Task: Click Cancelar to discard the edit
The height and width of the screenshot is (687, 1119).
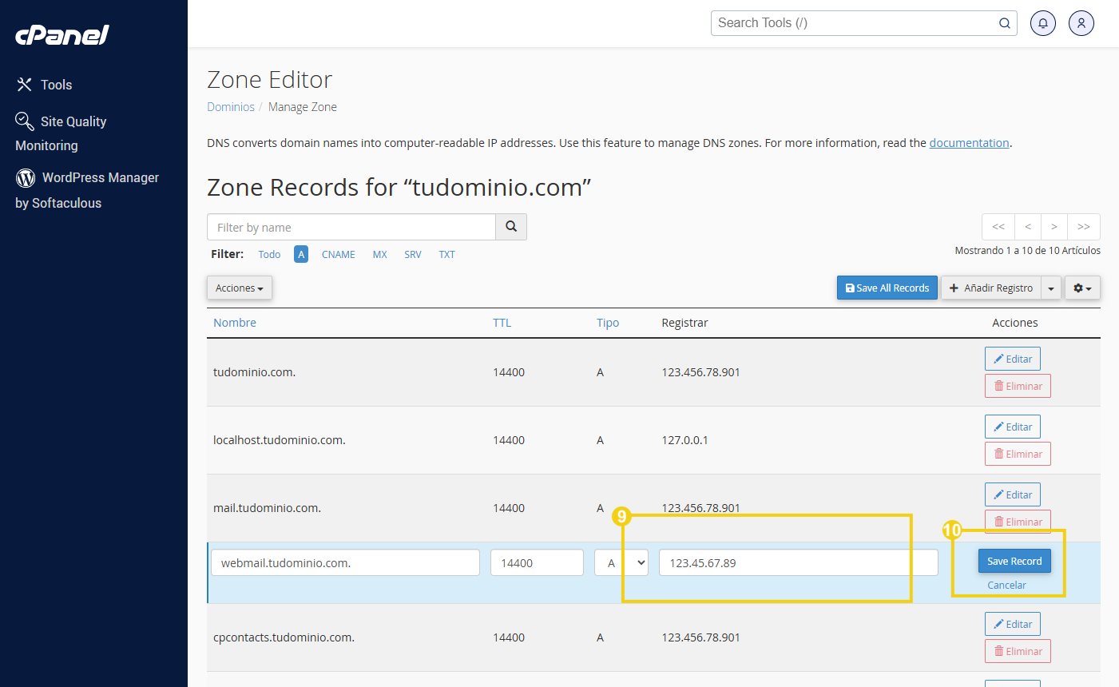Action: pos(1006,585)
